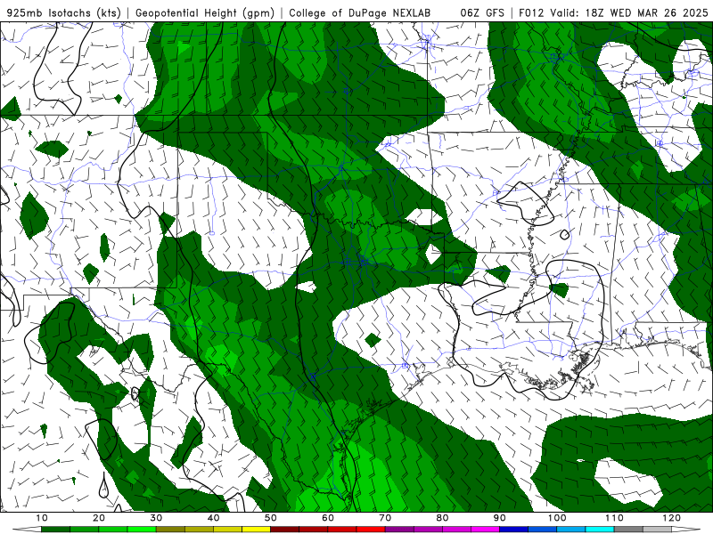
Task: Click the '90' value on the color scale
Action: 500,518
